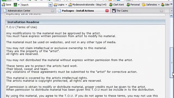The image size is (174, 98).
Task: Click The Casino tab favicon
Action: [x=114, y=11]
